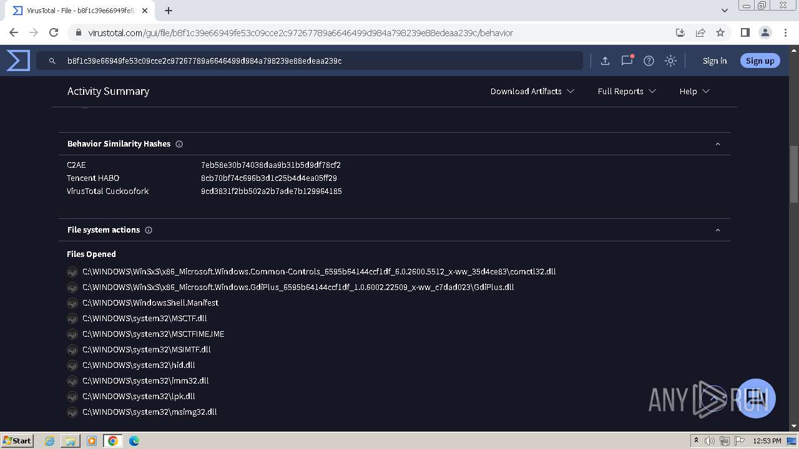Click the icon beside hid.dll
The height and width of the screenshot is (449, 799).
point(72,365)
